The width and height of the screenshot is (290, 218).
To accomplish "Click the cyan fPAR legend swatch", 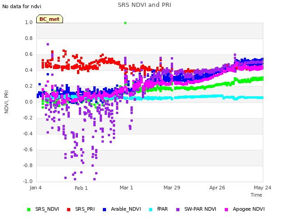I will [151, 210].
